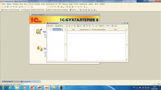Open the Действия dropdown in Контрагенты
Screen dimensions: 161x90
click(51, 26)
